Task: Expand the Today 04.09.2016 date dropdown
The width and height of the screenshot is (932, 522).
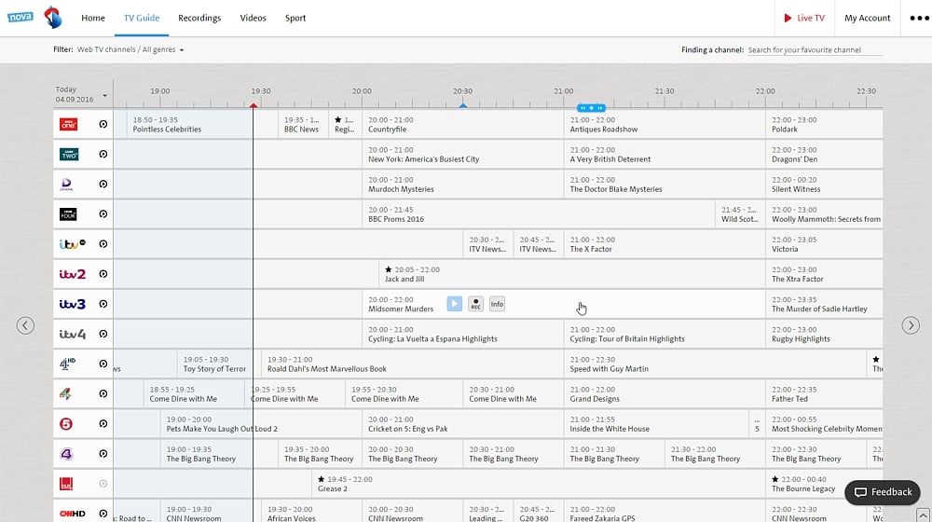Action: point(81,94)
